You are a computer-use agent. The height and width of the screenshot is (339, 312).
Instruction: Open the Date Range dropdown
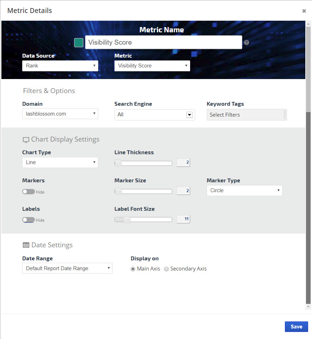67,268
